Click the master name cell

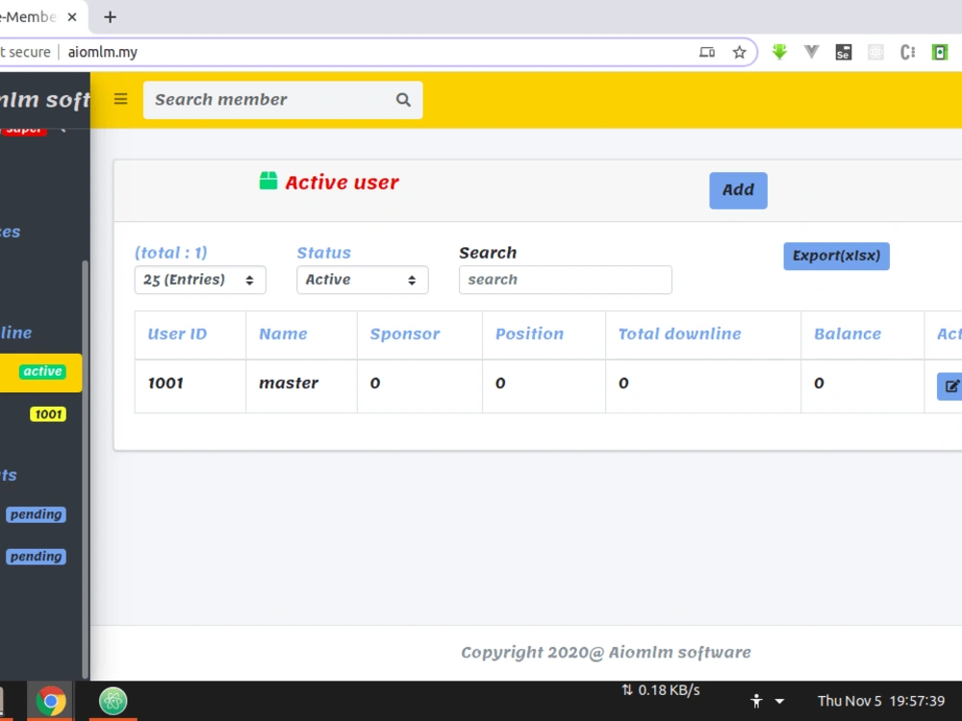point(301,386)
